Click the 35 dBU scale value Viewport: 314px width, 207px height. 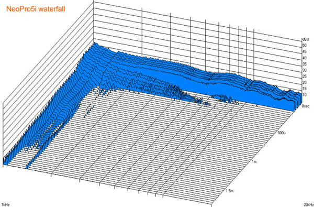pyautogui.click(x=305, y=64)
